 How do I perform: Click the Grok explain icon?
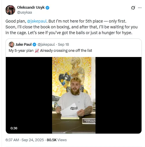click(133, 8)
